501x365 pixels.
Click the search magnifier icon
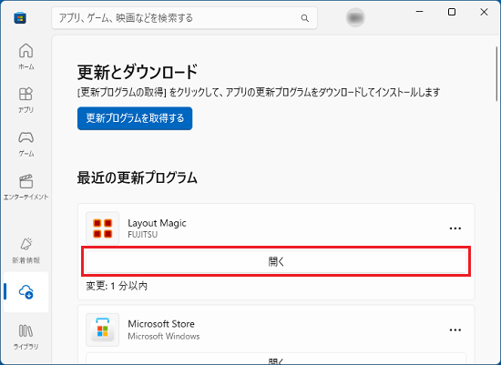click(305, 18)
